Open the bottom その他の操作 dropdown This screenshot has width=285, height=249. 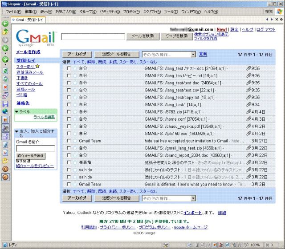pos(169,198)
